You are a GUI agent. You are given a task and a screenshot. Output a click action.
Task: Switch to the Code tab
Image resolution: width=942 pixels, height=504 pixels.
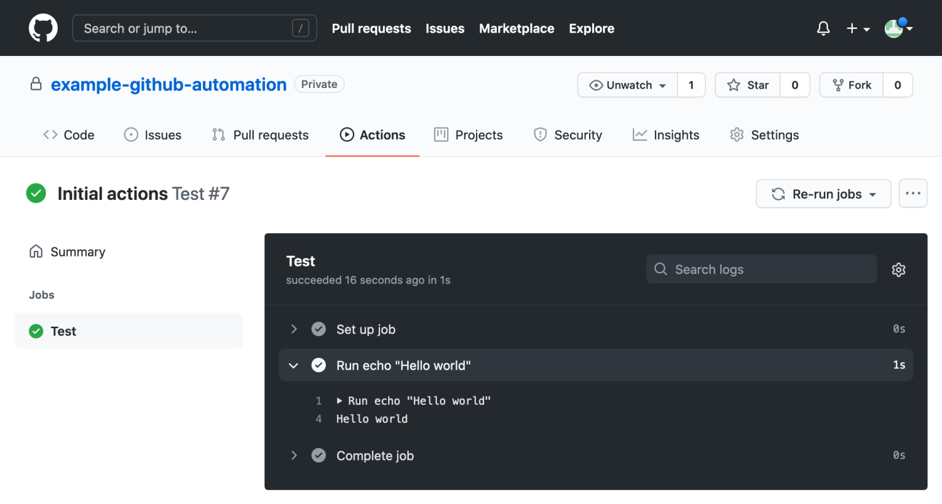point(68,135)
